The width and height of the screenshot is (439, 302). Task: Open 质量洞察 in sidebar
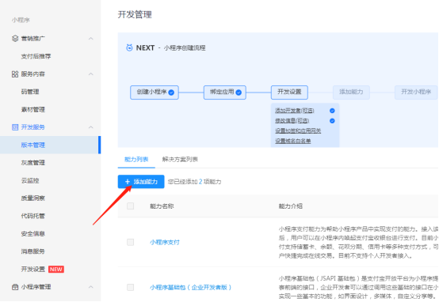(x=33, y=198)
